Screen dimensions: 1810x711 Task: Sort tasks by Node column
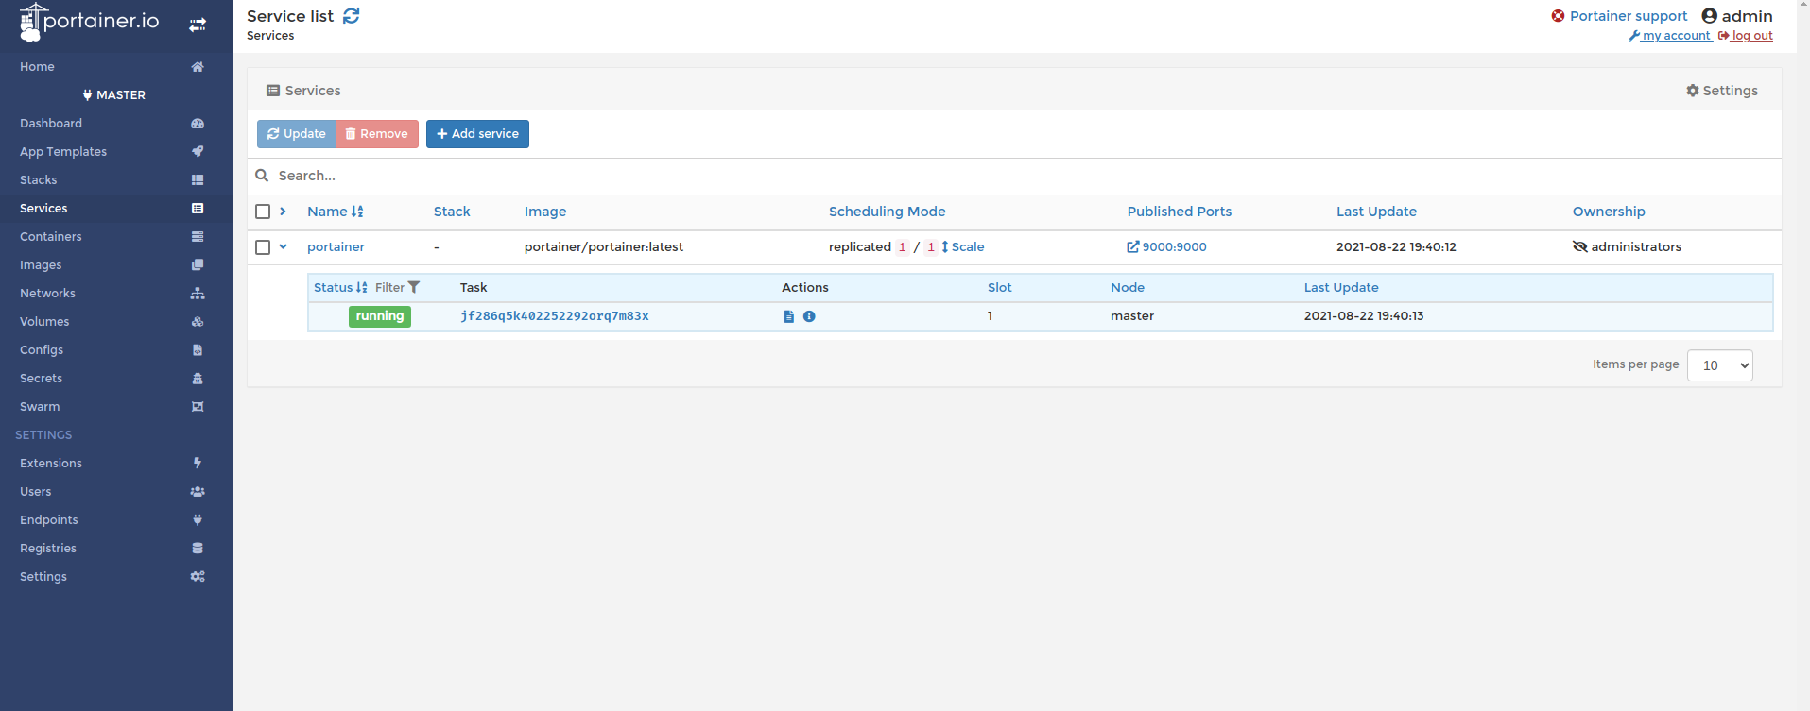[1128, 288]
